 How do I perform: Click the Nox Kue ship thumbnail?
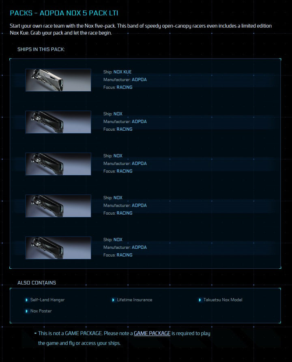pyautogui.click(x=58, y=80)
